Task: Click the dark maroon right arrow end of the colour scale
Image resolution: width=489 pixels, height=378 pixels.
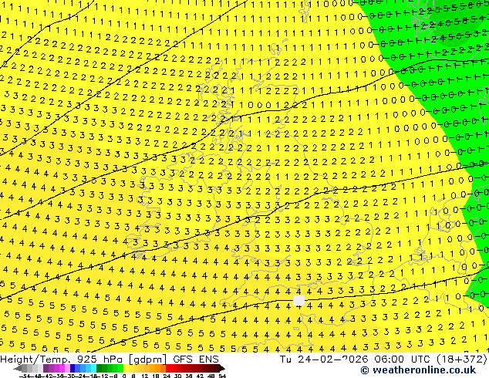Action: 221,369
